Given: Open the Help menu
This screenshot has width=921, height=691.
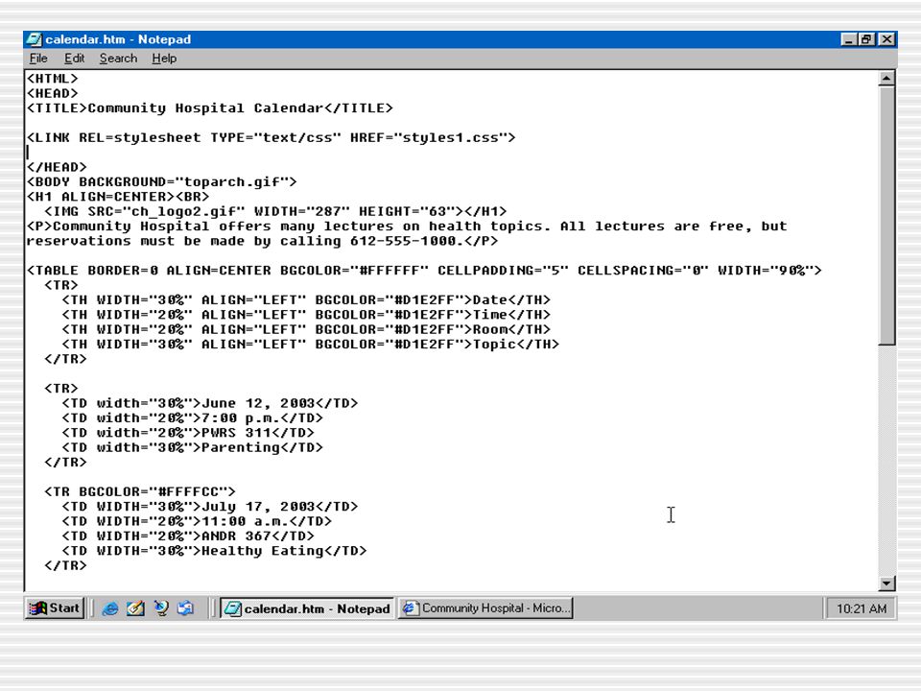Looking at the screenshot, I should click(164, 59).
